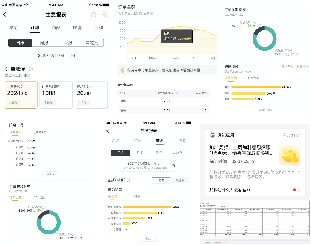The height and width of the screenshot is (245, 311).
Task: Select the 自定义 segment under the 订单 tab
Action: click(92, 43)
